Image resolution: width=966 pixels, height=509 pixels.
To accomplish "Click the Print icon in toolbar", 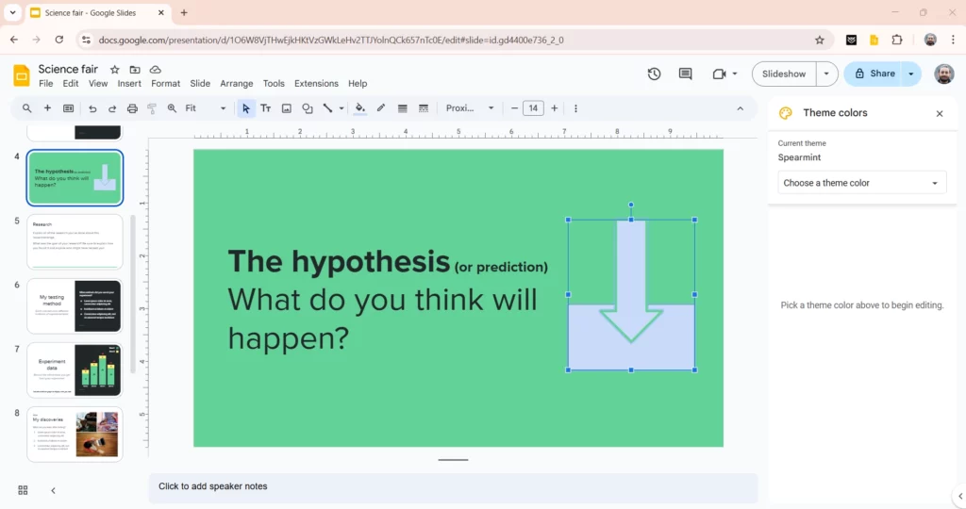I will click(132, 108).
